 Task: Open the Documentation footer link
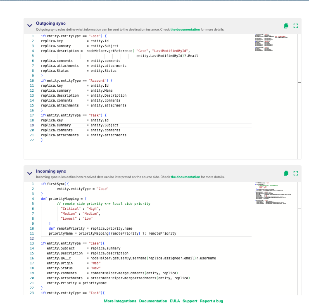[153, 301]
